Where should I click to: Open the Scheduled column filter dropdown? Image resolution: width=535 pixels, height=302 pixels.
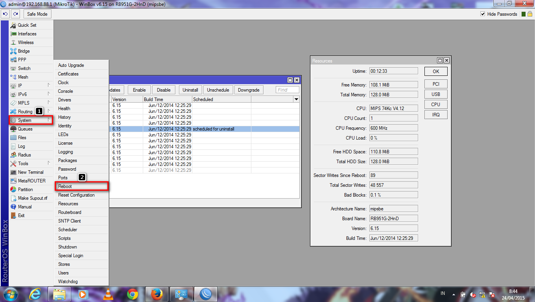point(296,99)
